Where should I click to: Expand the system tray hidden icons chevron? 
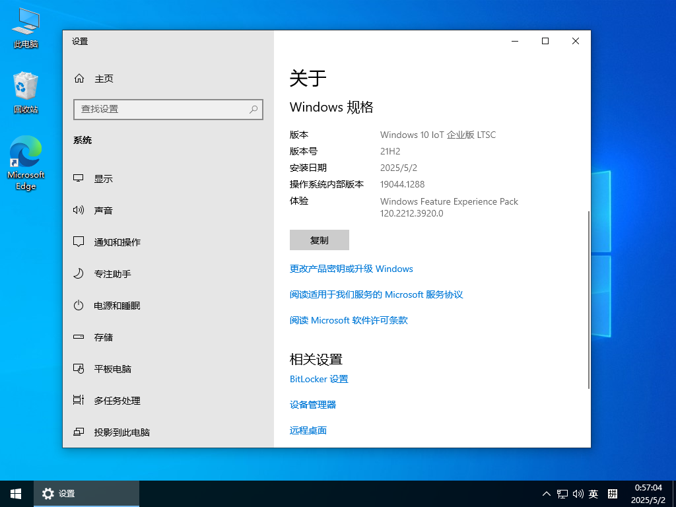tap(546, 494)
